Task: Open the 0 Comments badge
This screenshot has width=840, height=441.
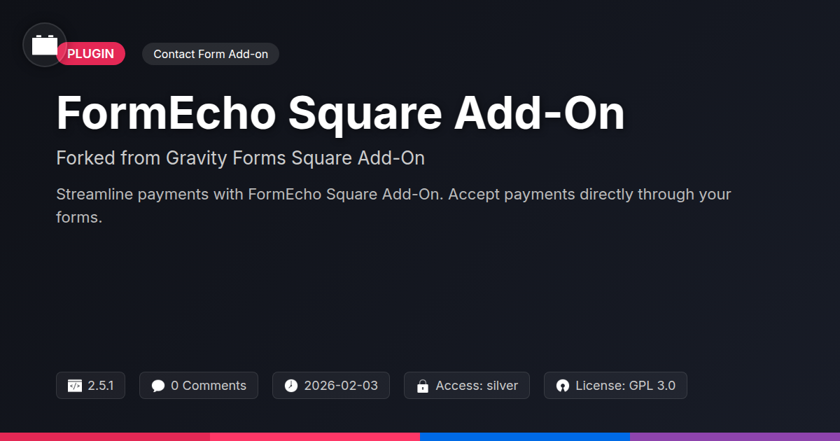Action: (209, 386)
